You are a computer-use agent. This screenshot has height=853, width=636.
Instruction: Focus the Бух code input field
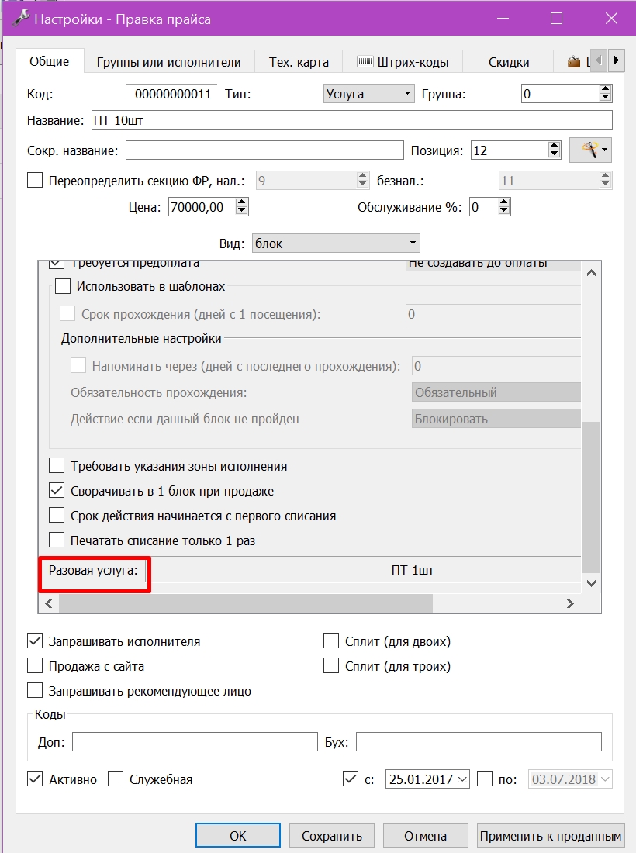click(x=479, y=741)
